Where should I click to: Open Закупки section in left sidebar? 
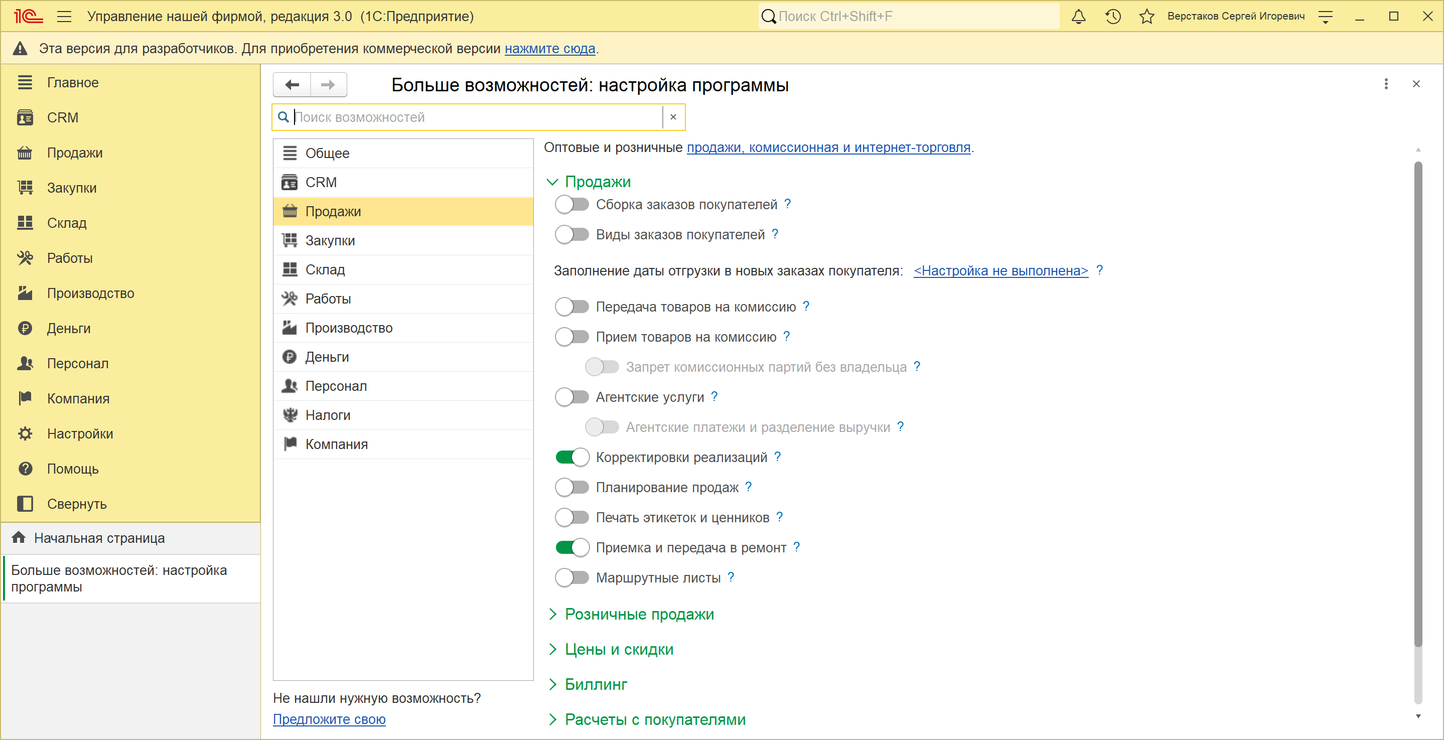[130, 188]
